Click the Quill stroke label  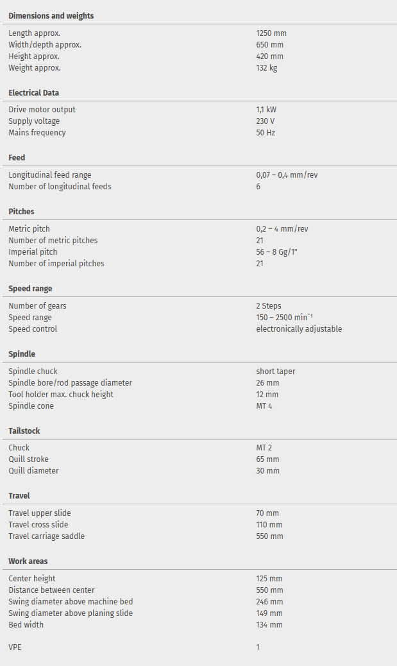click(28, 459)
